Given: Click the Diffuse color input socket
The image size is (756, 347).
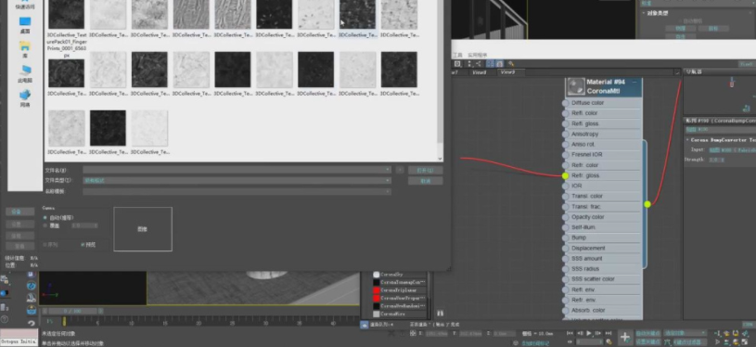Looking at the screenshot, I should tap(566, 103).
